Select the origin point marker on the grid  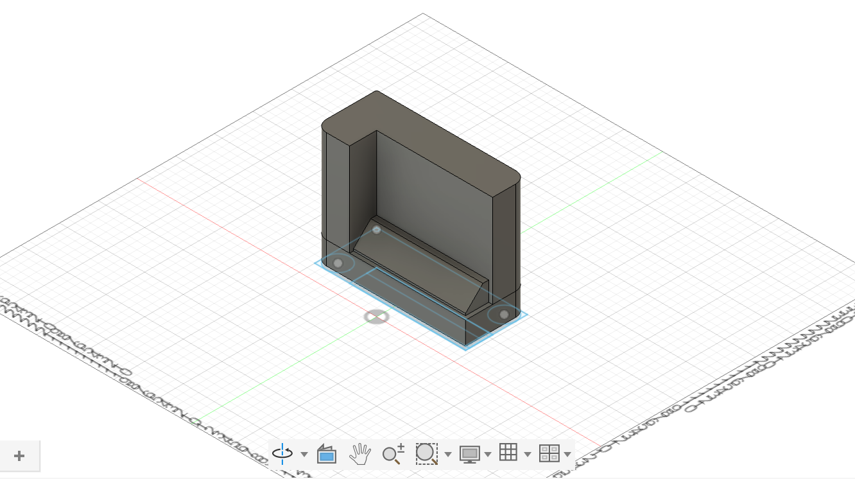[376, 316]
